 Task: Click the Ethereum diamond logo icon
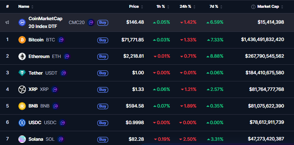pyautogui.click(x=22, y=56)
